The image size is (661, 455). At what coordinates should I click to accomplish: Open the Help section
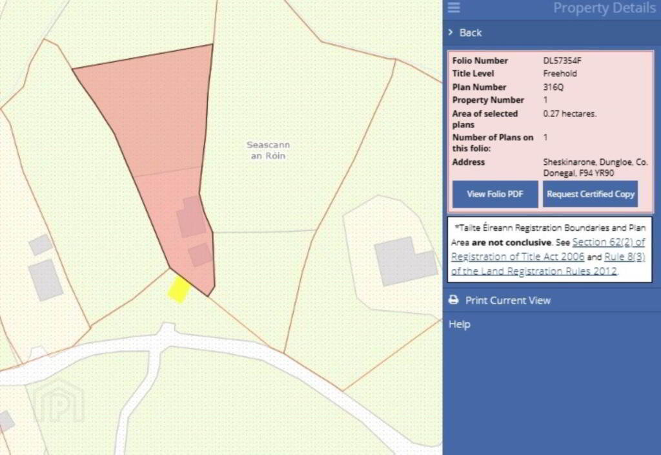pos(460,324)
